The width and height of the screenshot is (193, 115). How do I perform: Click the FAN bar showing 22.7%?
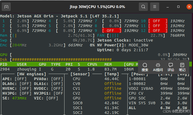coord(136,36)
